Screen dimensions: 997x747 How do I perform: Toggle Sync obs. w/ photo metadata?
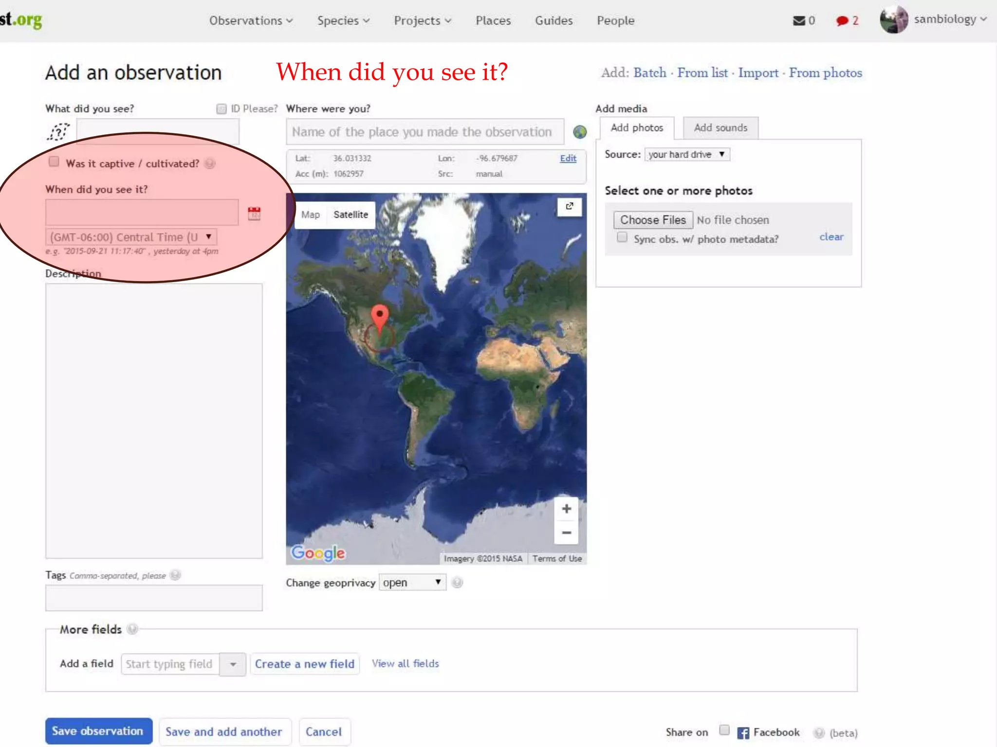(622, 237)
